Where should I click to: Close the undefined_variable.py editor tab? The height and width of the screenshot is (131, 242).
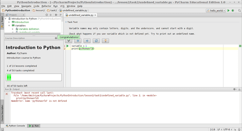(95, 15)
